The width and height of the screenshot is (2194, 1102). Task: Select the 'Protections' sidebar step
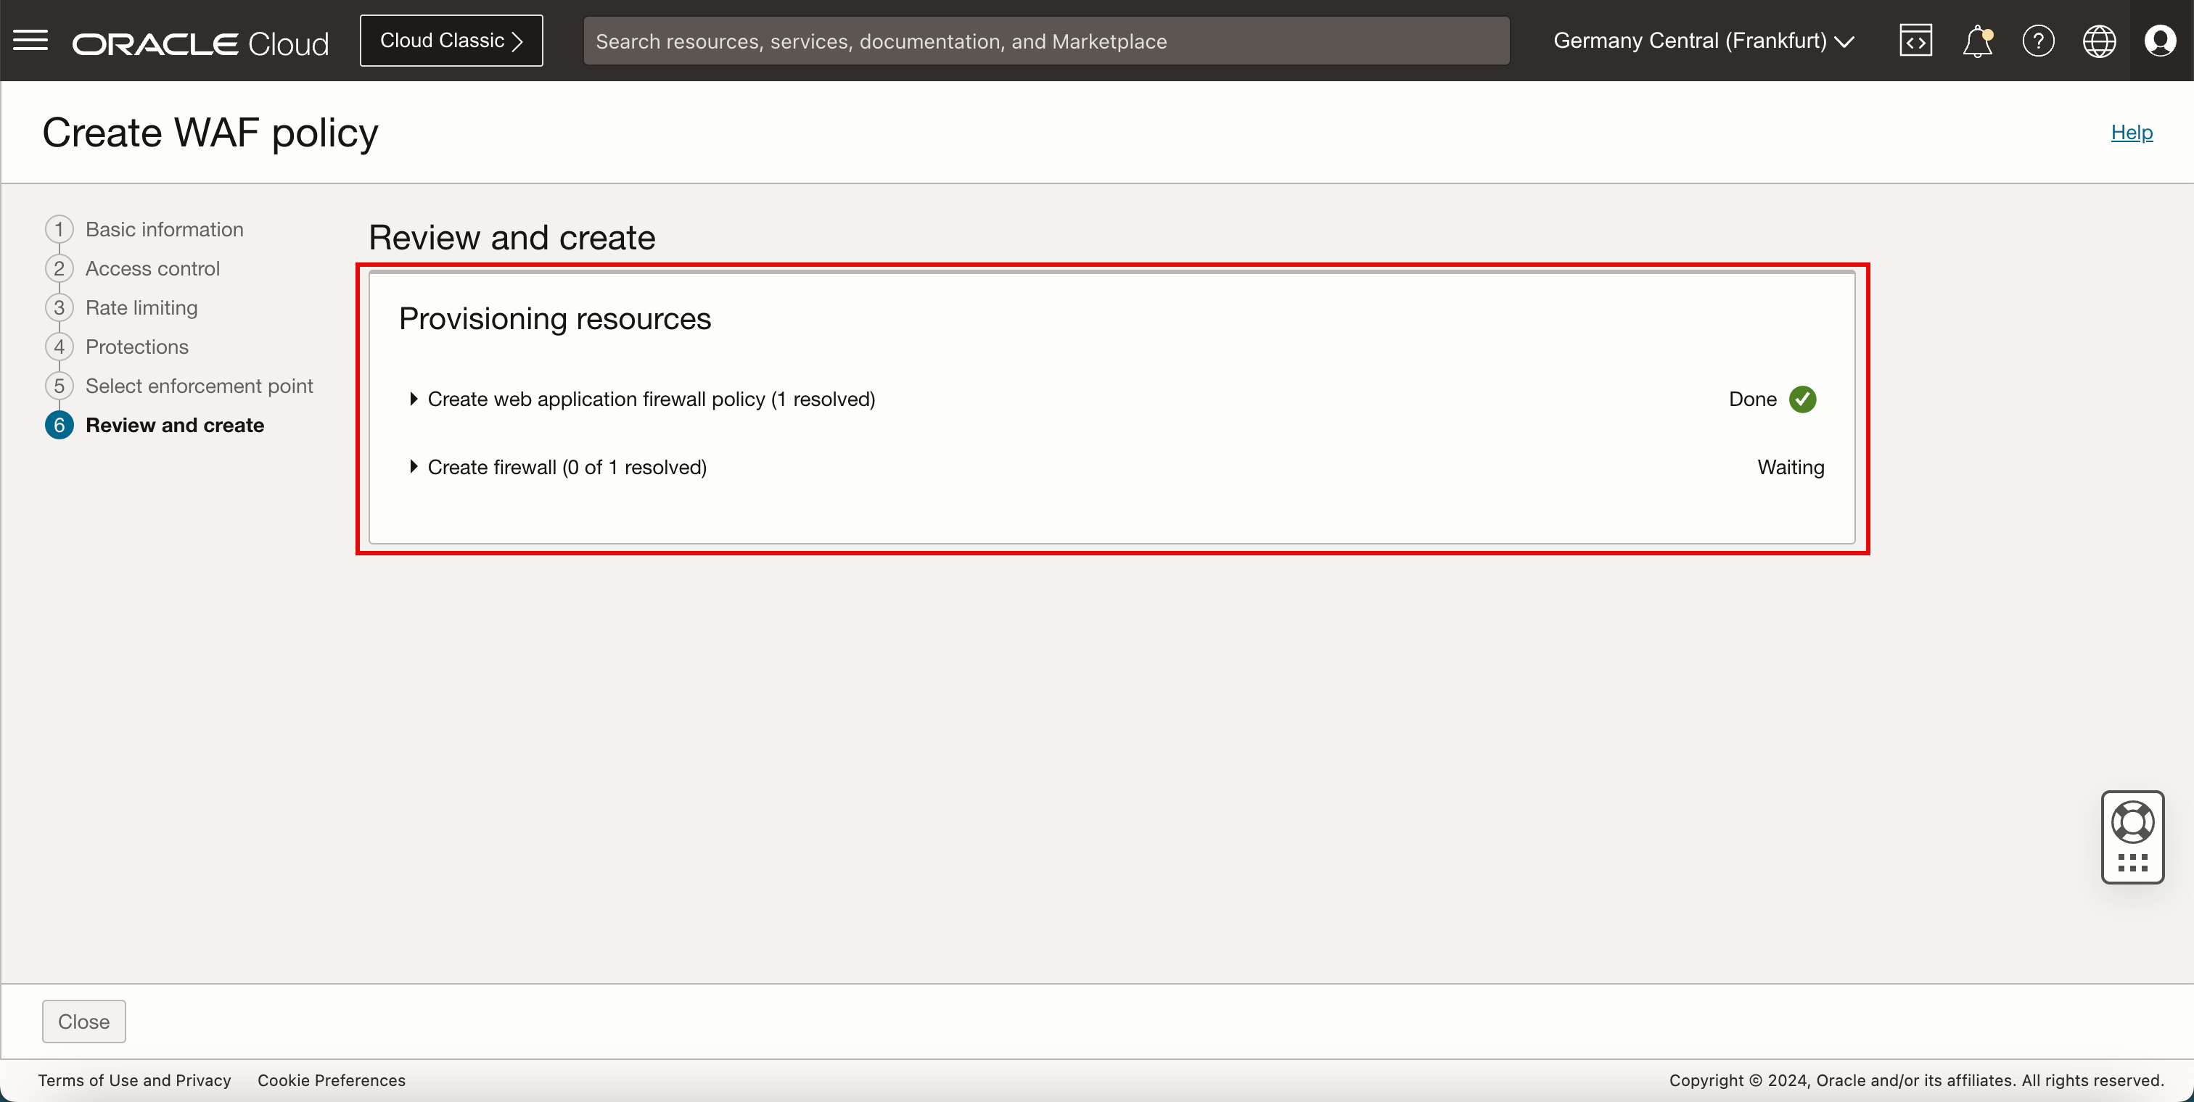point(136,346)
